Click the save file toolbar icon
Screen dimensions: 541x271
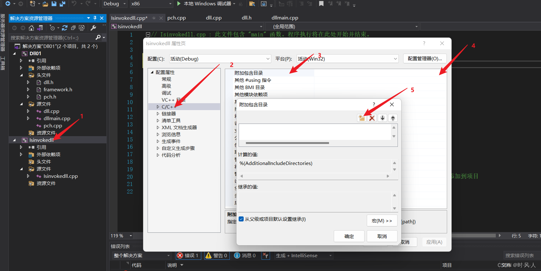tap(54, 3)
